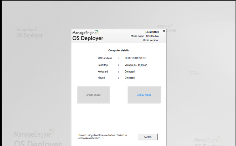236x146 pixels.
Task: Click the Computer details heading
Action: coord(118,50)
